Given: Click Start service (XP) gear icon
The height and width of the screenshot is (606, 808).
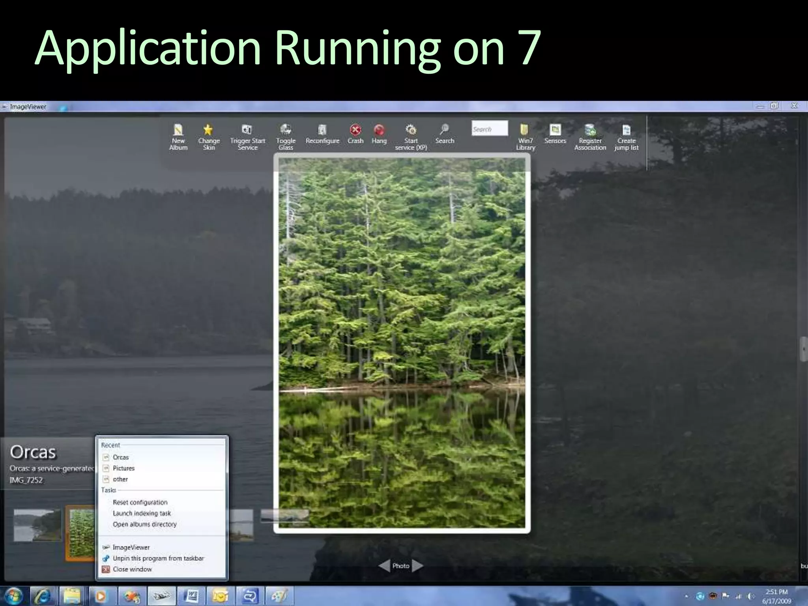Looking at the screenshot, I should pyautogui.click(x=411, y=130).
